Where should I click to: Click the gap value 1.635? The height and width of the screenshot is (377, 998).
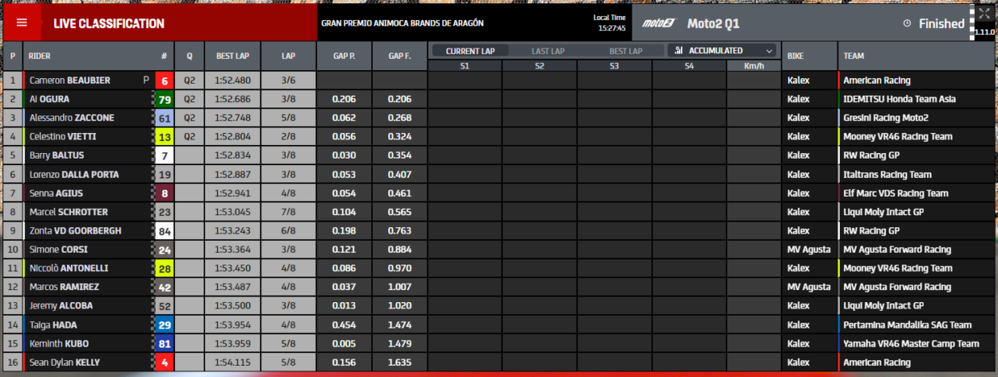(399, 363)
